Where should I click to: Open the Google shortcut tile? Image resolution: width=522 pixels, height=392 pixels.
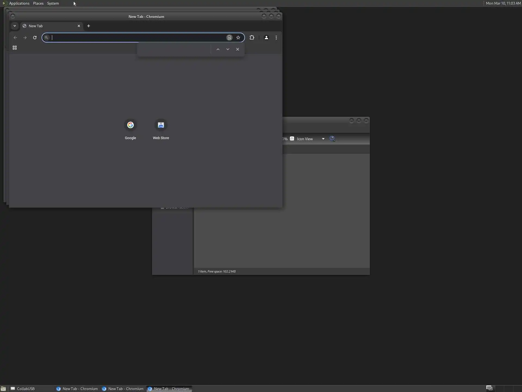(130, 125)
